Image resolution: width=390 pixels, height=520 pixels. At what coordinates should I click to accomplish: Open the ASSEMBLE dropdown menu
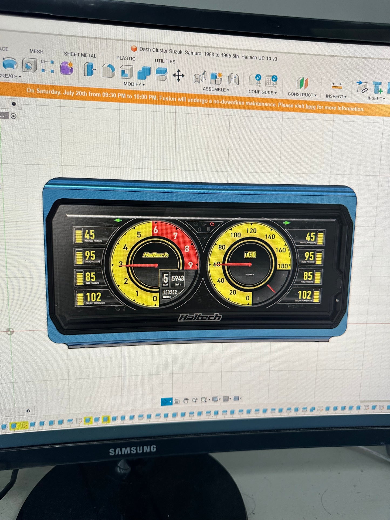(216, 89)
